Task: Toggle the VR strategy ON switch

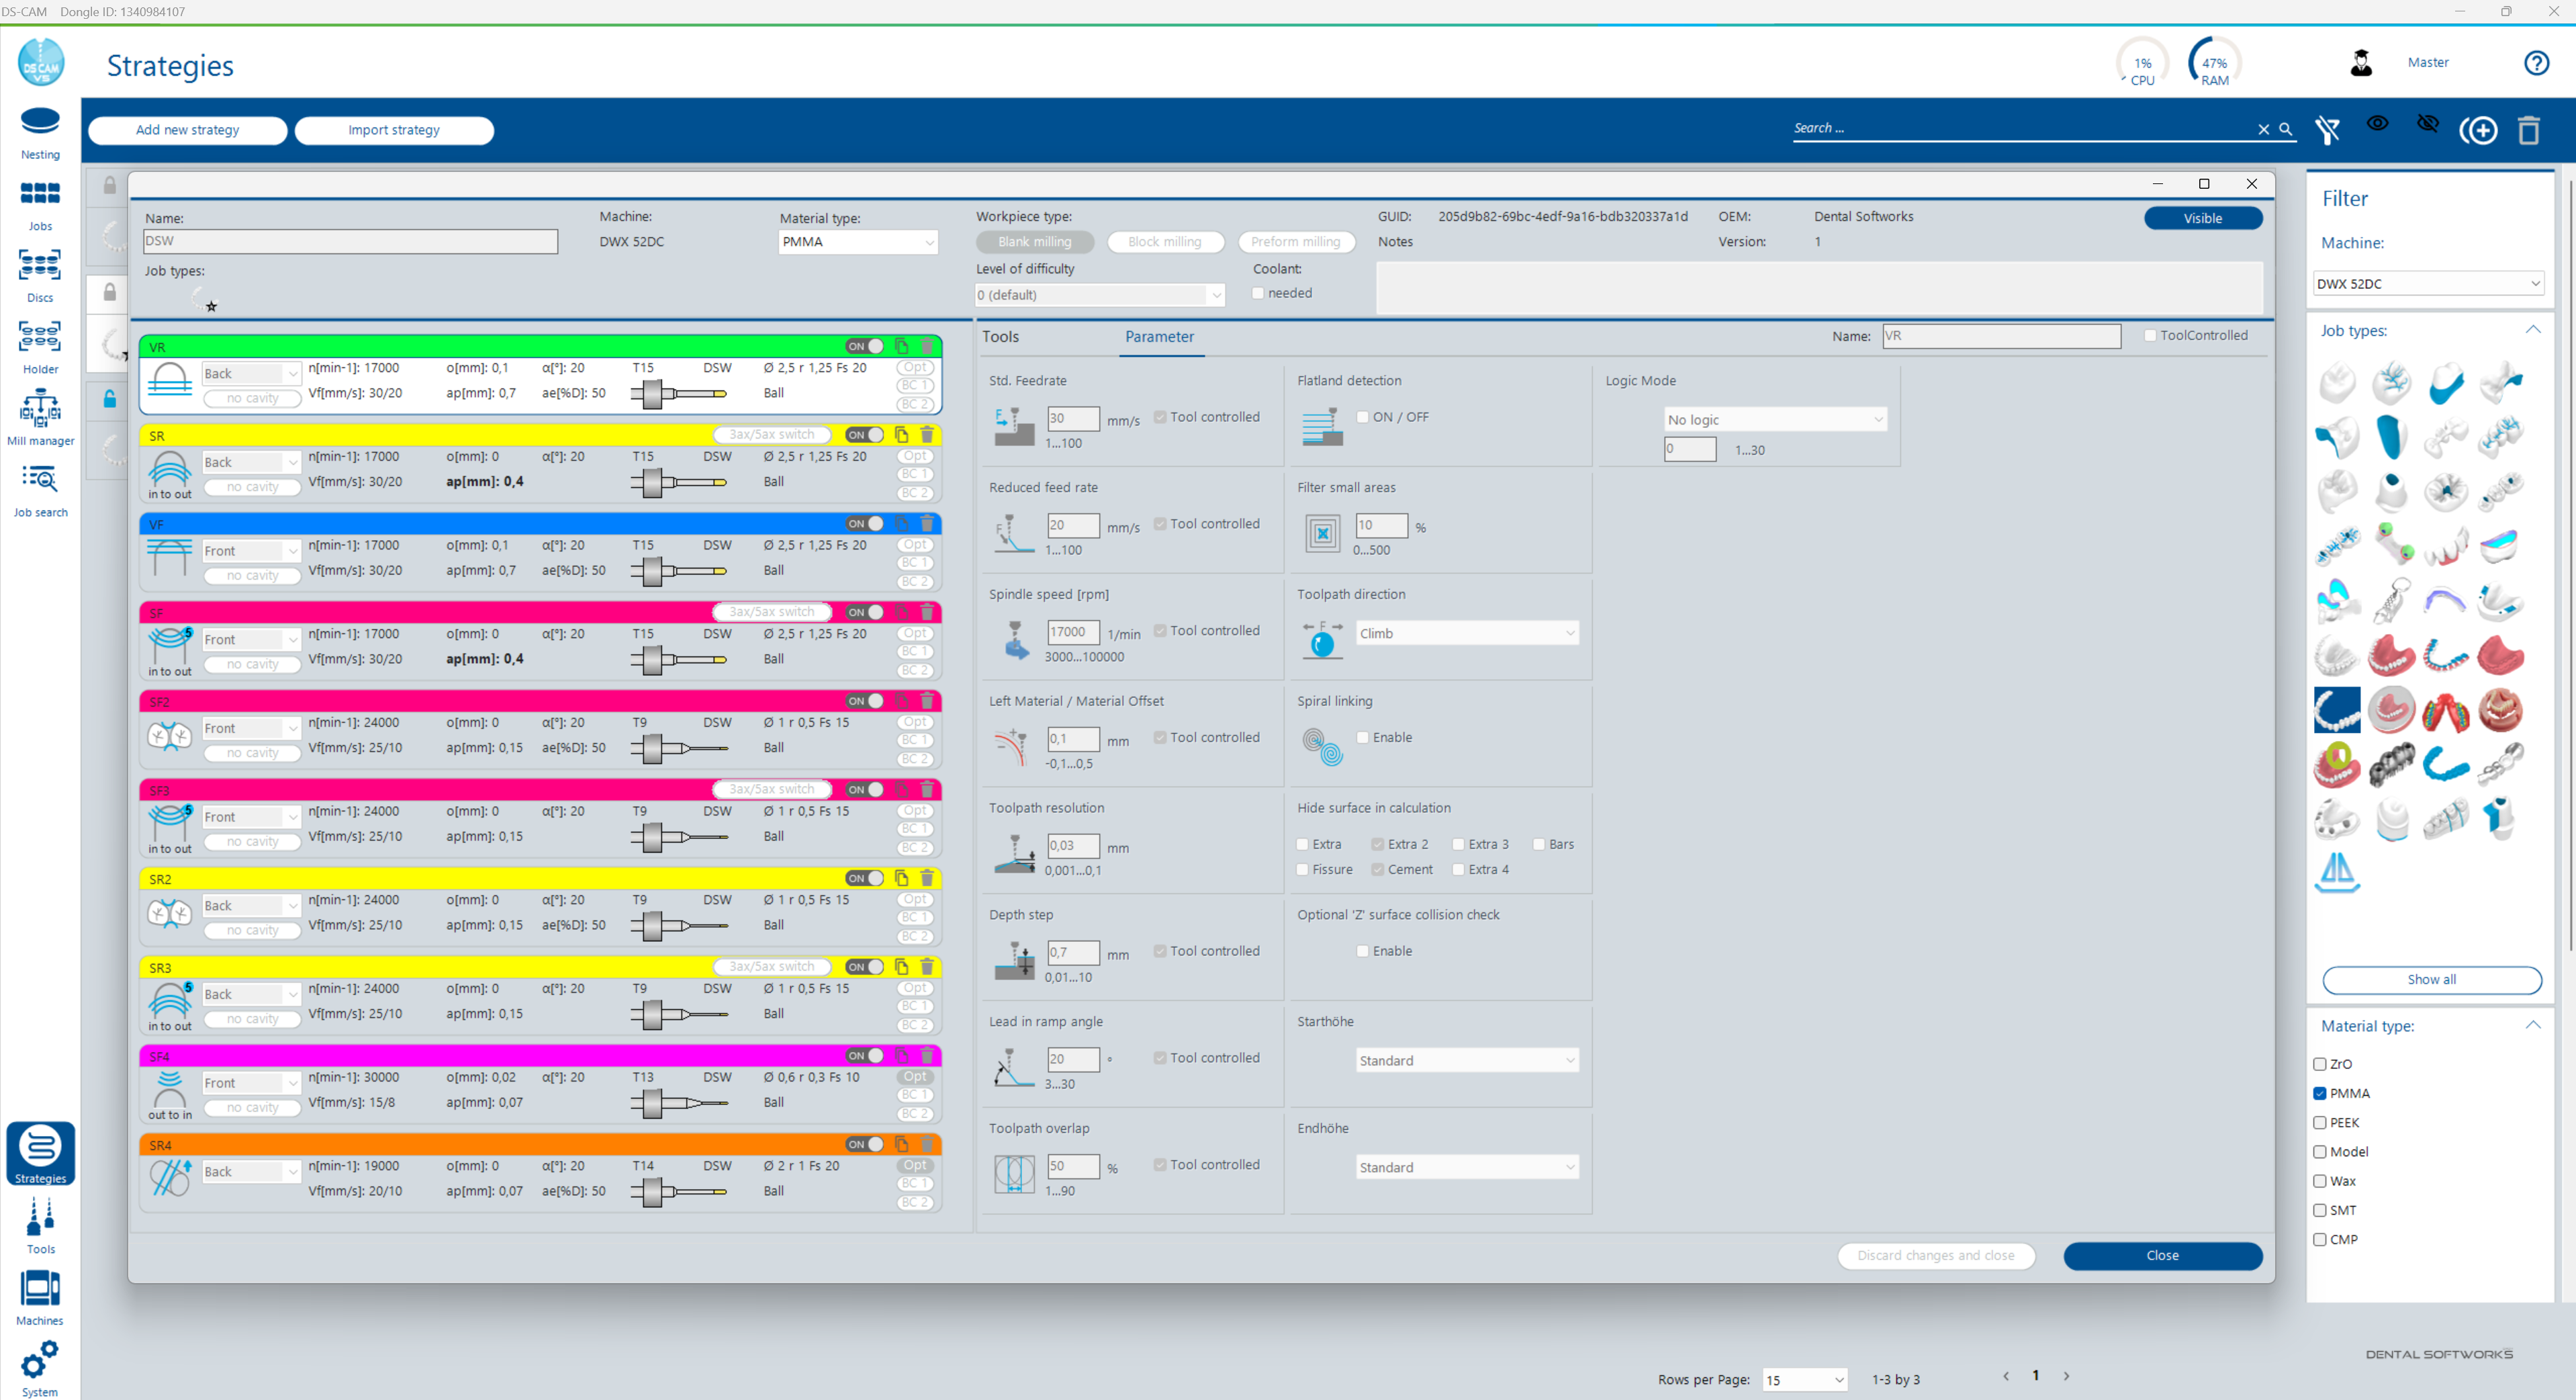Action: pos(865,346)
